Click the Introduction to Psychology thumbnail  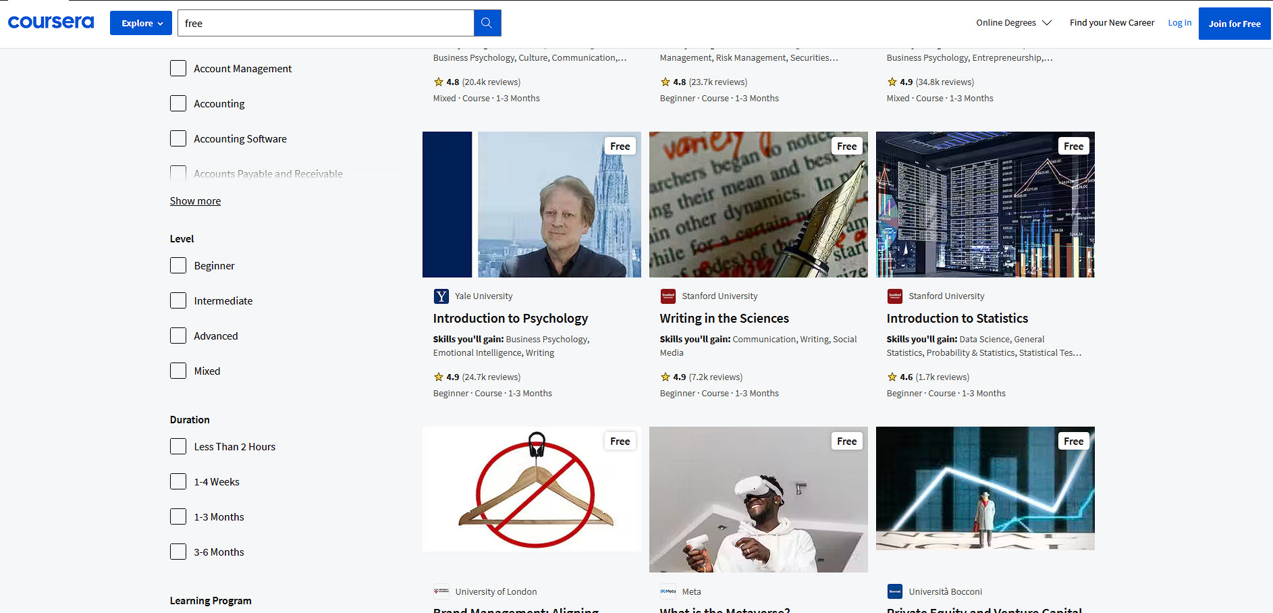532,205
